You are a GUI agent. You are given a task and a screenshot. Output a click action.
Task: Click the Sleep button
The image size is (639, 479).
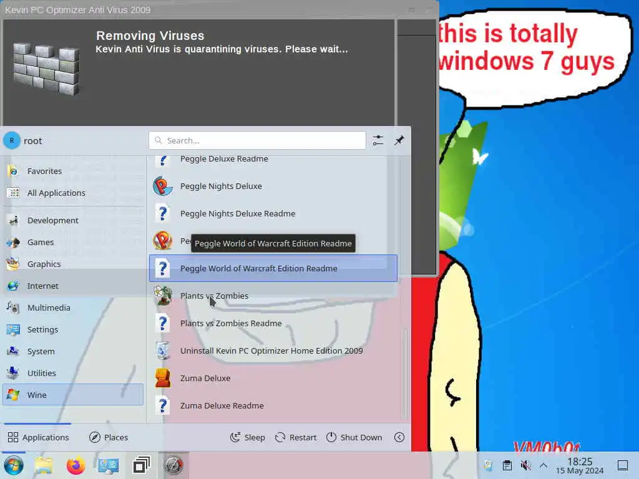[247, 437]
